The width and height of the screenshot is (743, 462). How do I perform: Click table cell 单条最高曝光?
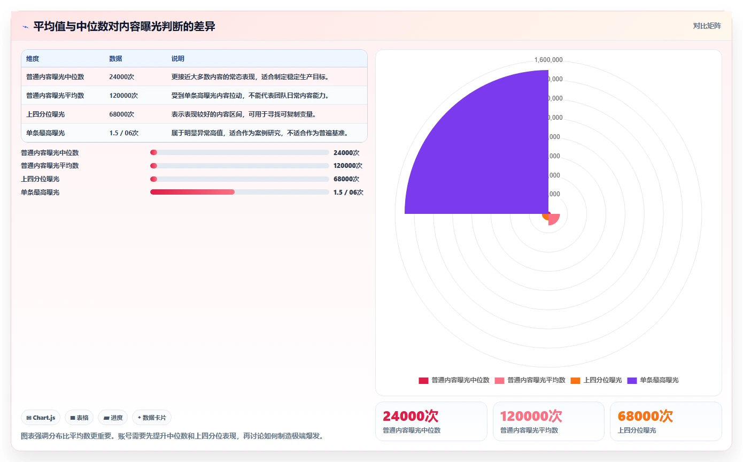45,133
